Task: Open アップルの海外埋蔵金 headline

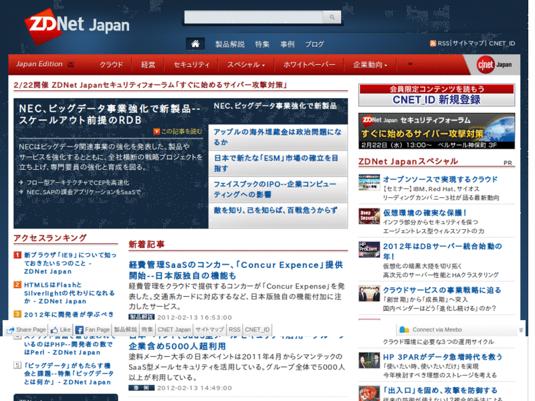Action: tap(278, 137)
